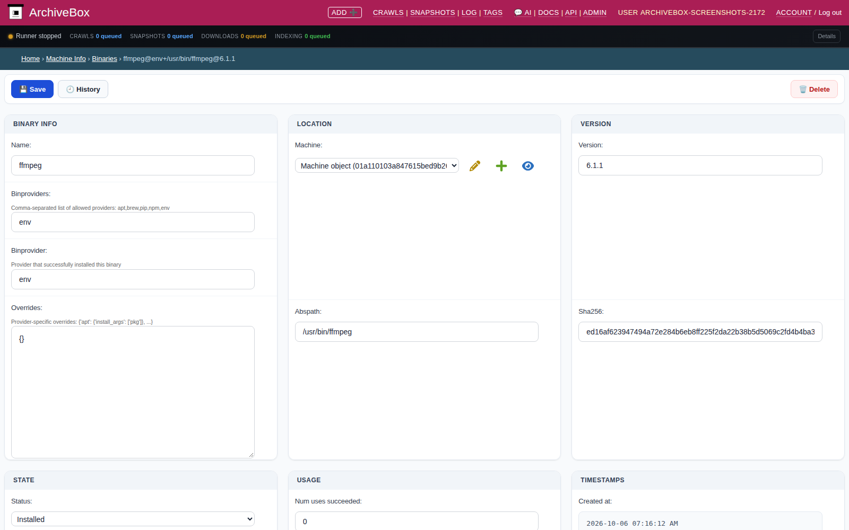Open API link

571,12
